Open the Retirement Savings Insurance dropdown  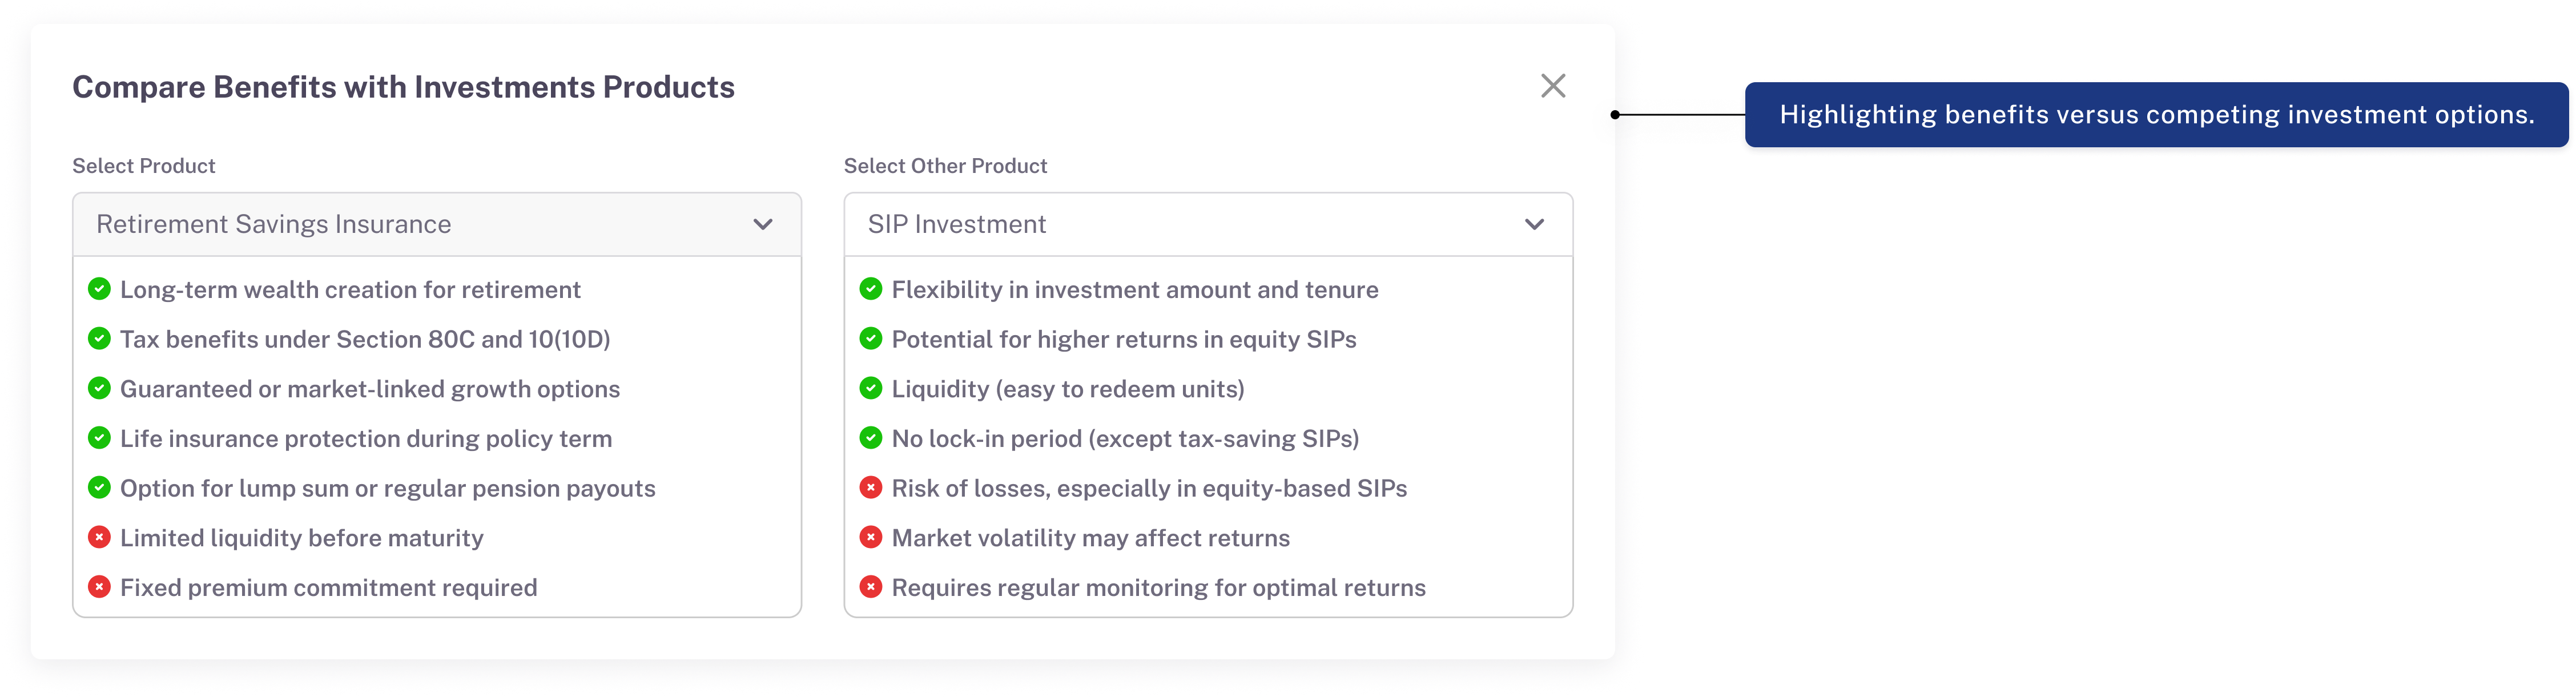click(x=436, y=224)
